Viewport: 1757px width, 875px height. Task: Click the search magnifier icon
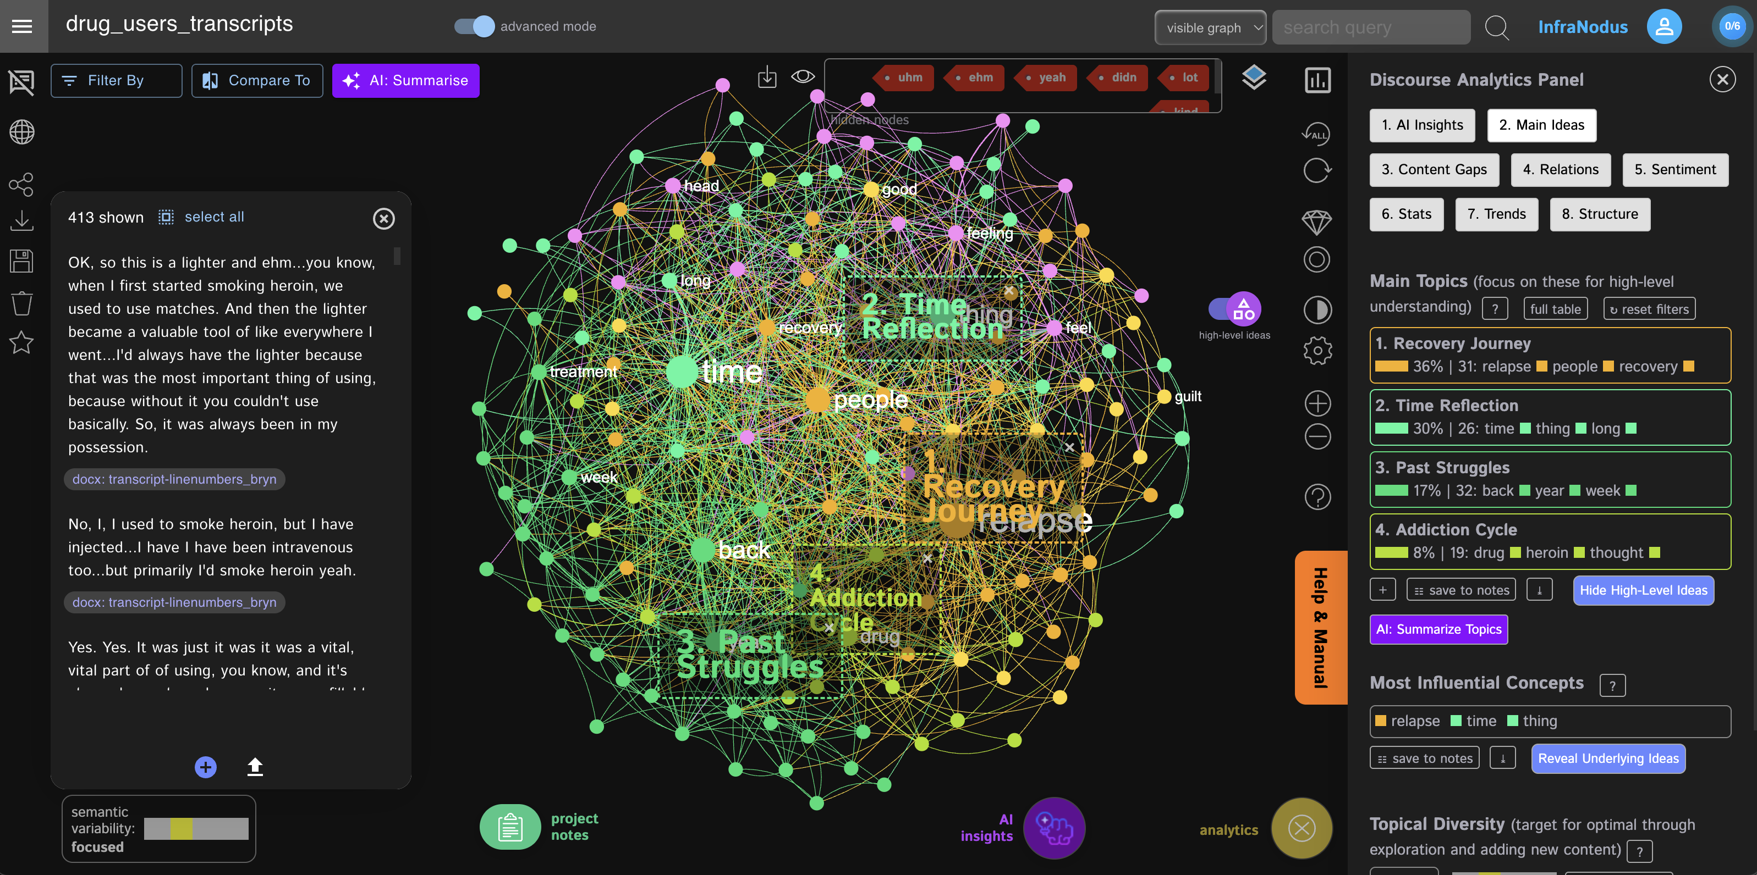[1497, 28]
